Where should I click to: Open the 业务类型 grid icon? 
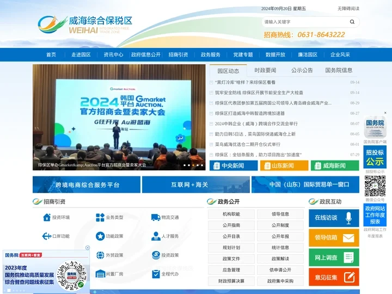[x=100, y=217]
